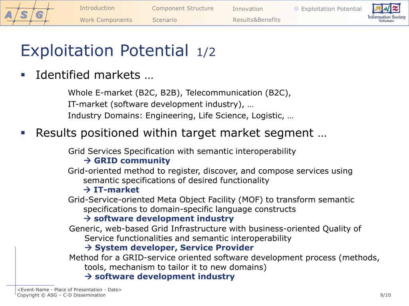Go to Results&Benefits section
This screenshot has width=409, height=306.
click(x=256, y=20)
